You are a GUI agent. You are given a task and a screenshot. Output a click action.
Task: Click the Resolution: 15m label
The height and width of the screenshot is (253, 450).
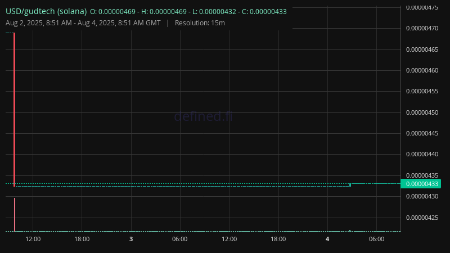[200, 23]
